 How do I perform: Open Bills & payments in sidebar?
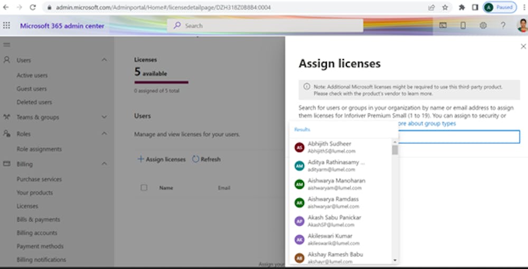tap(39, 219)
